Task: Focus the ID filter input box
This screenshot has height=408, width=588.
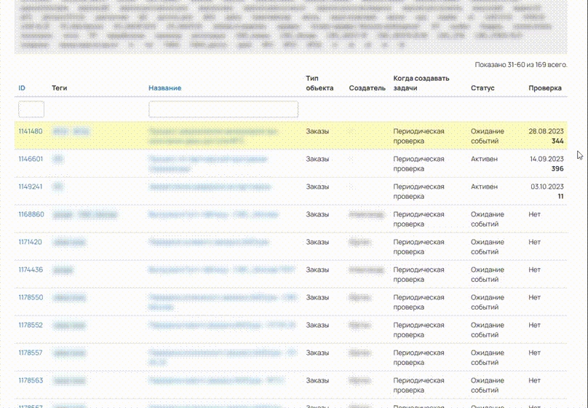Action: (31, 109)
